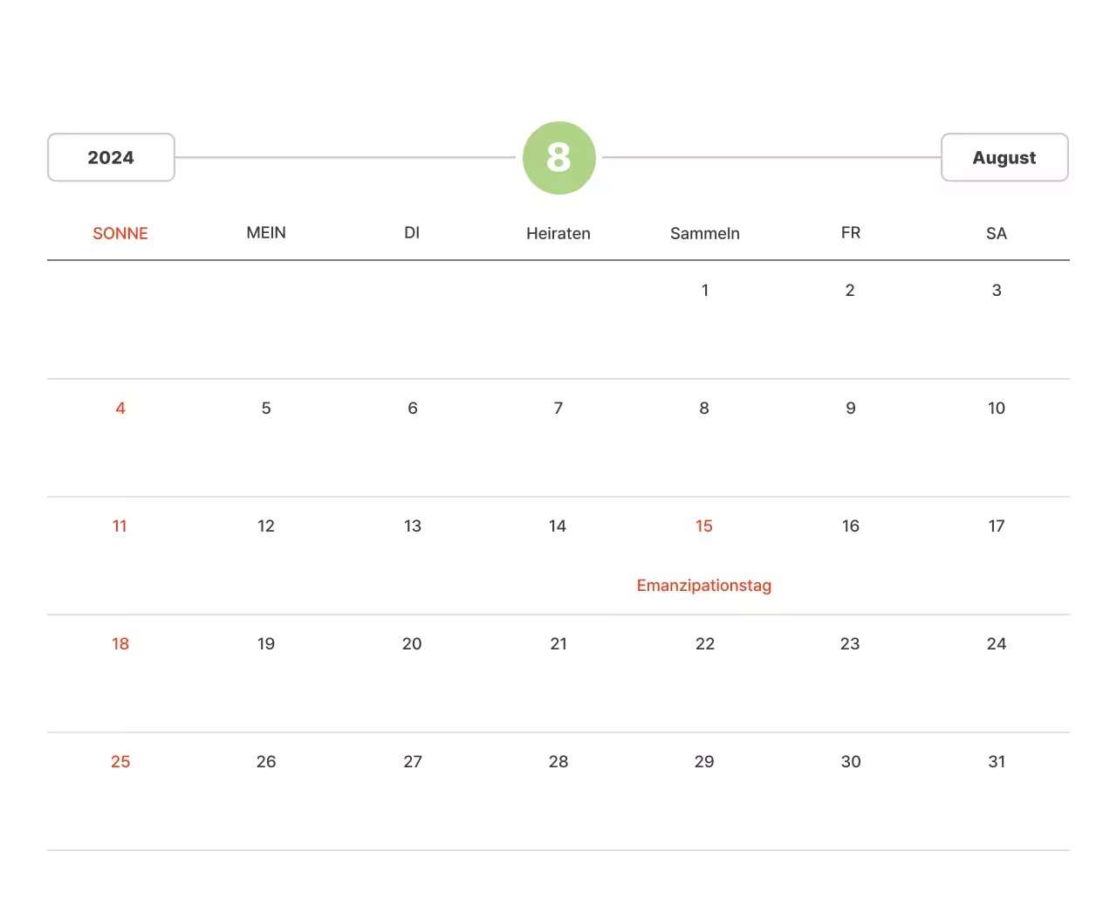Screen dimensions: 1117x900
Task: Click on date 13
Action: [412, 526]
